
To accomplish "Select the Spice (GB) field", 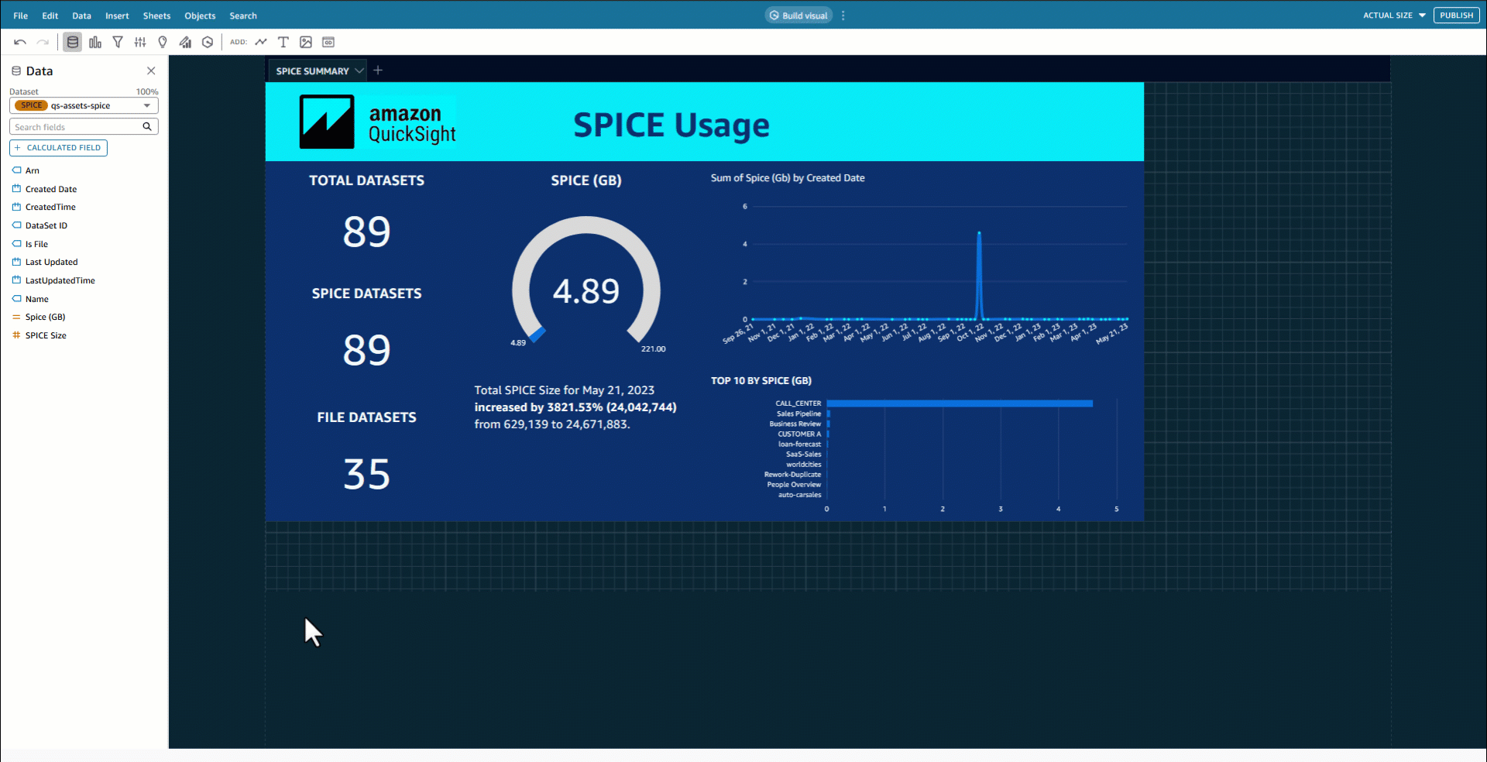I will click(46, 317).
